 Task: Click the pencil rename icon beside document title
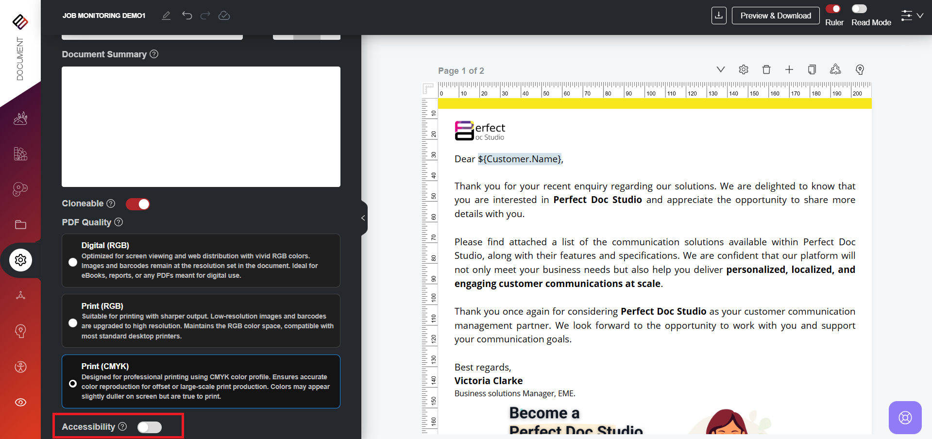[x=166, y=16]
